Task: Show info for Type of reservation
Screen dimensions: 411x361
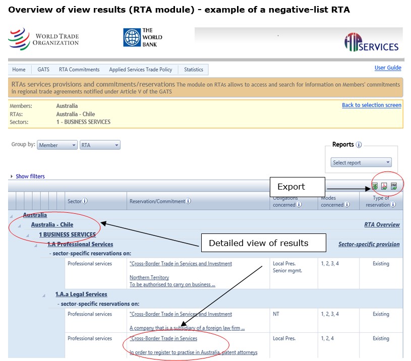Action: (x=393, y=204)
